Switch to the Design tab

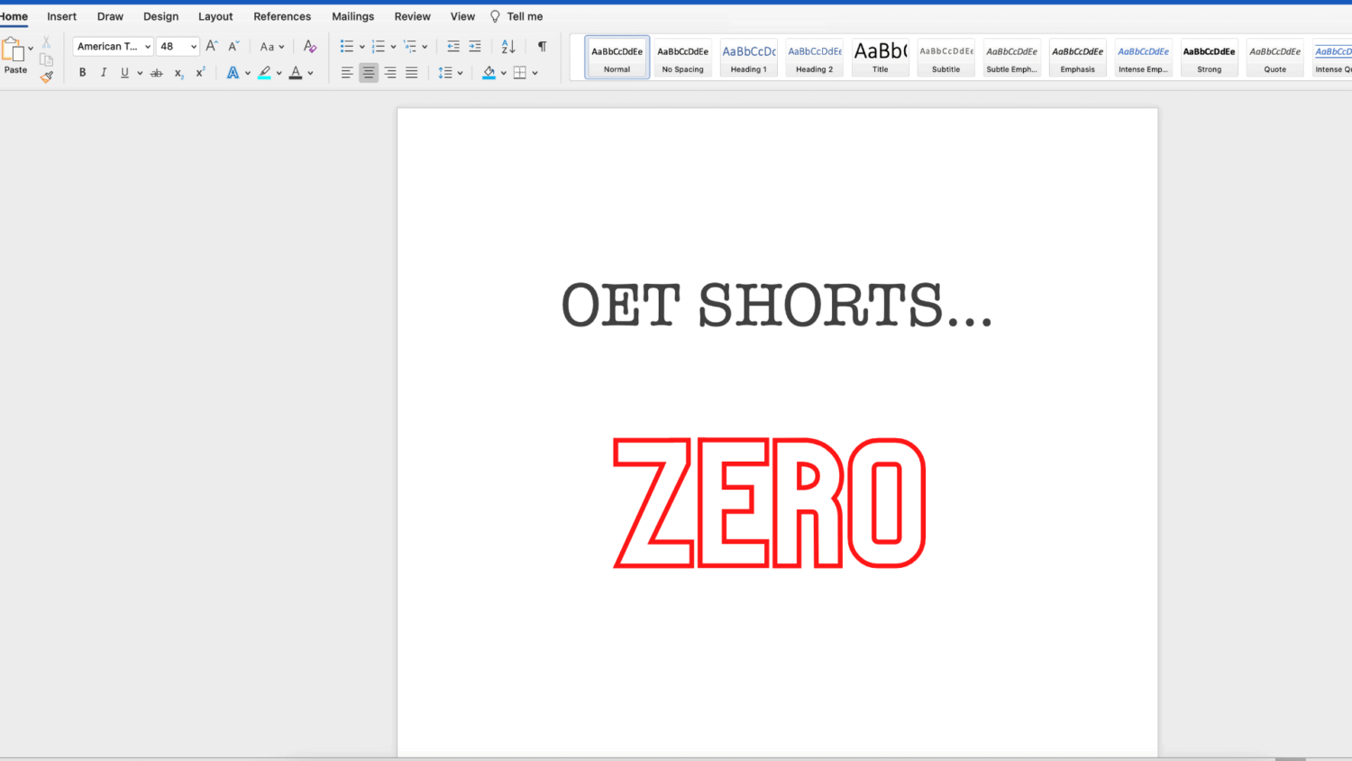(161, 16)
